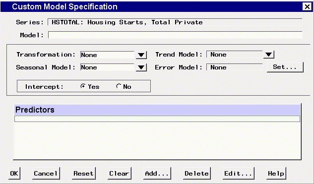
Task: Click the Series field showing HSTOTAL
Action: tap(175, 22)
